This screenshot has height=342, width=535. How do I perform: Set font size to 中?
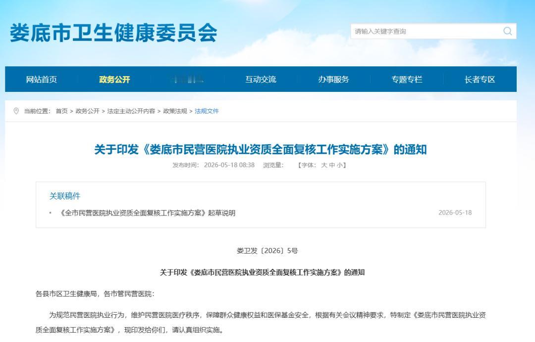332,165
